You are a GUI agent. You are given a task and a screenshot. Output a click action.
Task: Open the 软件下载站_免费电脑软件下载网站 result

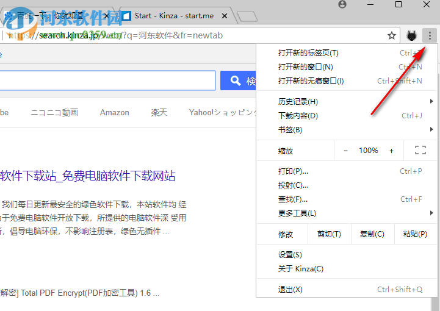87,176
